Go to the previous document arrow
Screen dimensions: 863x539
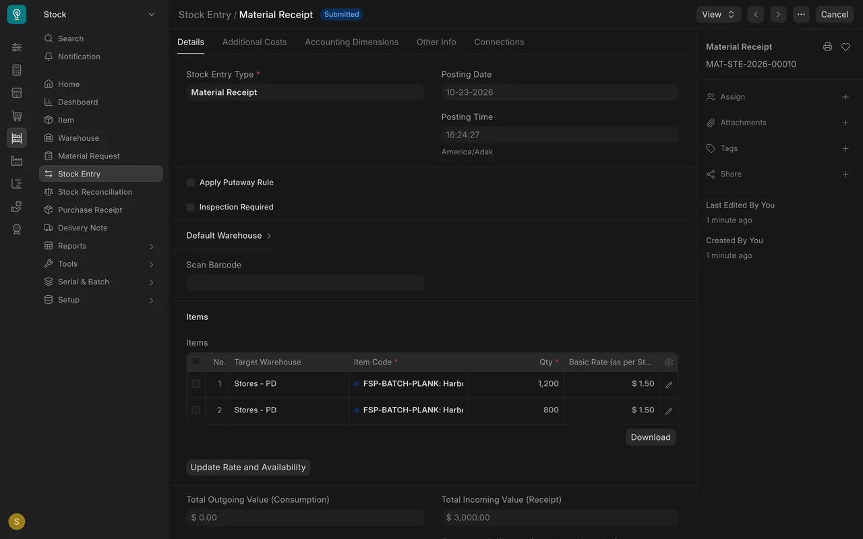756,14
